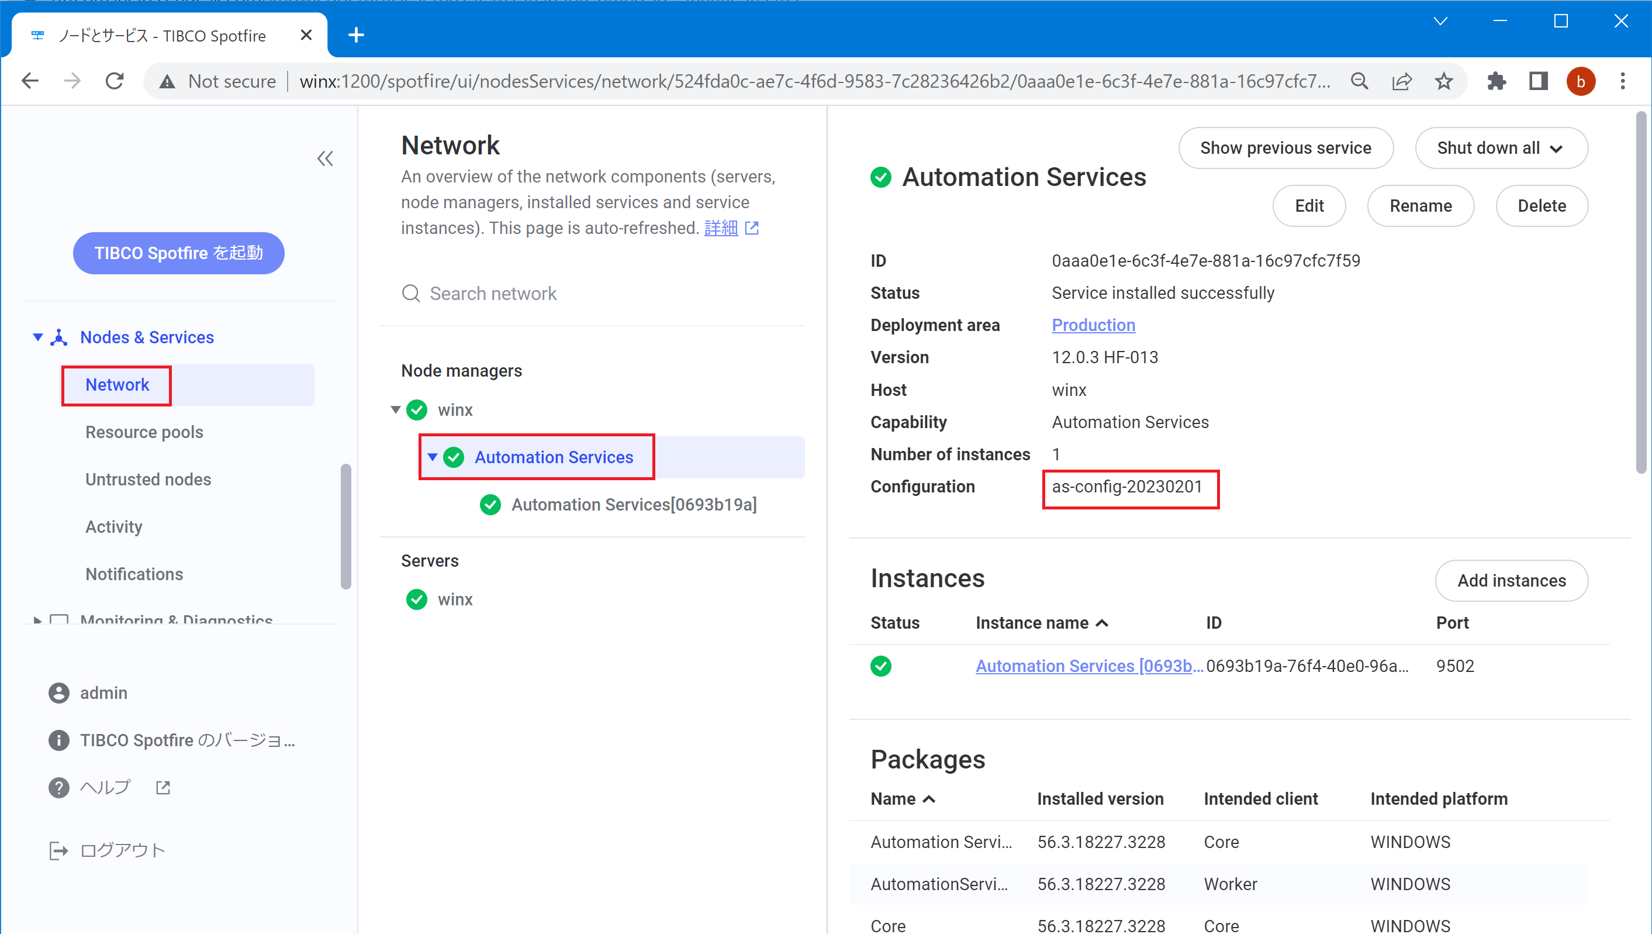Image resolution: width=1652 pixels, height=934 pixels.
Task: Click the as-config-20230201 configuration value
Action: [1127, 487]
